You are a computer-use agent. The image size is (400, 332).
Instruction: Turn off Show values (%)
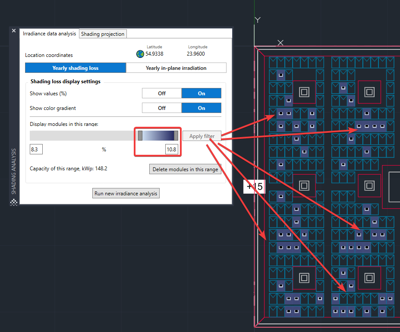(x=162, y=94)
